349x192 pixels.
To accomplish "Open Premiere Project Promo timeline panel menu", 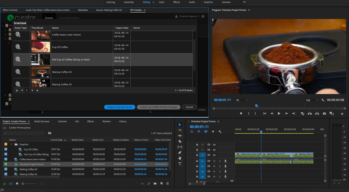I will click(218, 121).
